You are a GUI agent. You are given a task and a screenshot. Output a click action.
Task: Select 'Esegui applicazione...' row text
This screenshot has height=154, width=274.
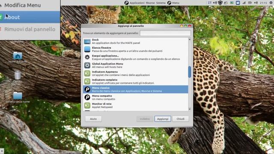pos(105,56)
